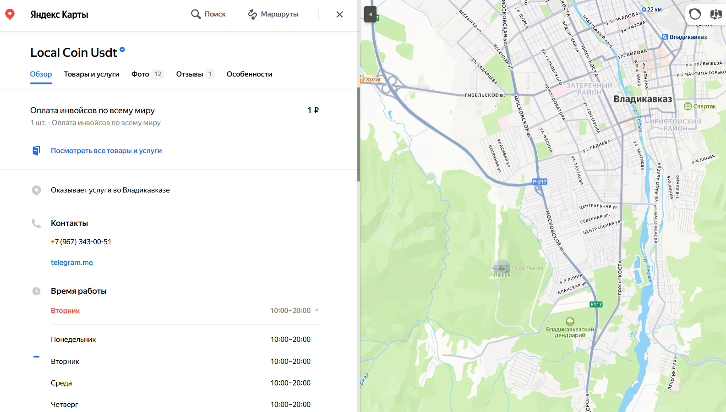Click the ЗАТЕРЕЧНЫЙ РАЙОН district label
The image size is (726, 412).
[x=590, y=89]
